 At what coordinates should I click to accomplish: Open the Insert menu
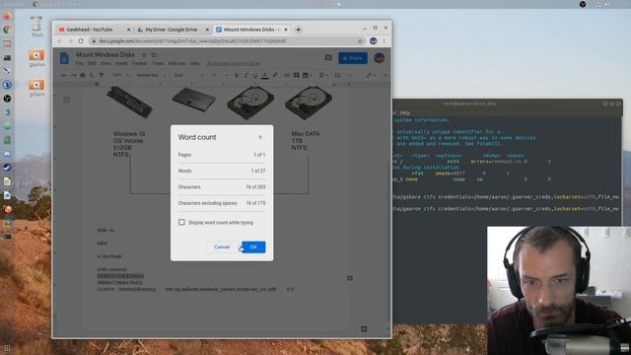tap(121, 63)
